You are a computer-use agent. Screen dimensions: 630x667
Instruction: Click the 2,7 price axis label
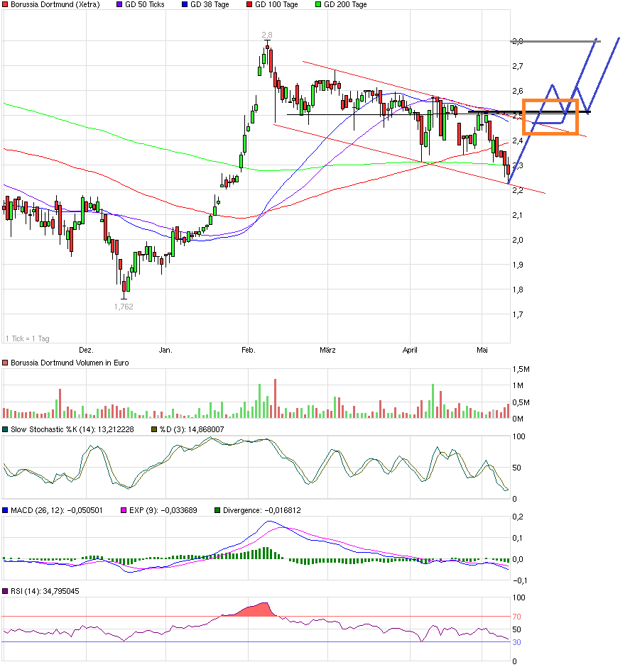tap(518, 66)
